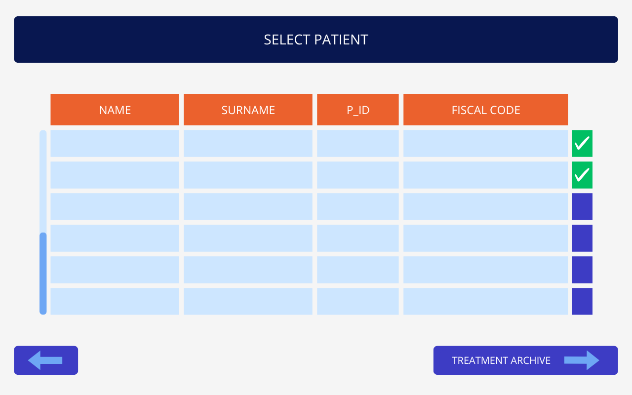The width and height of the screenshot is (632, 395).
Task: Uncheck the first row's green checkmark
Action: pos(582,144)
